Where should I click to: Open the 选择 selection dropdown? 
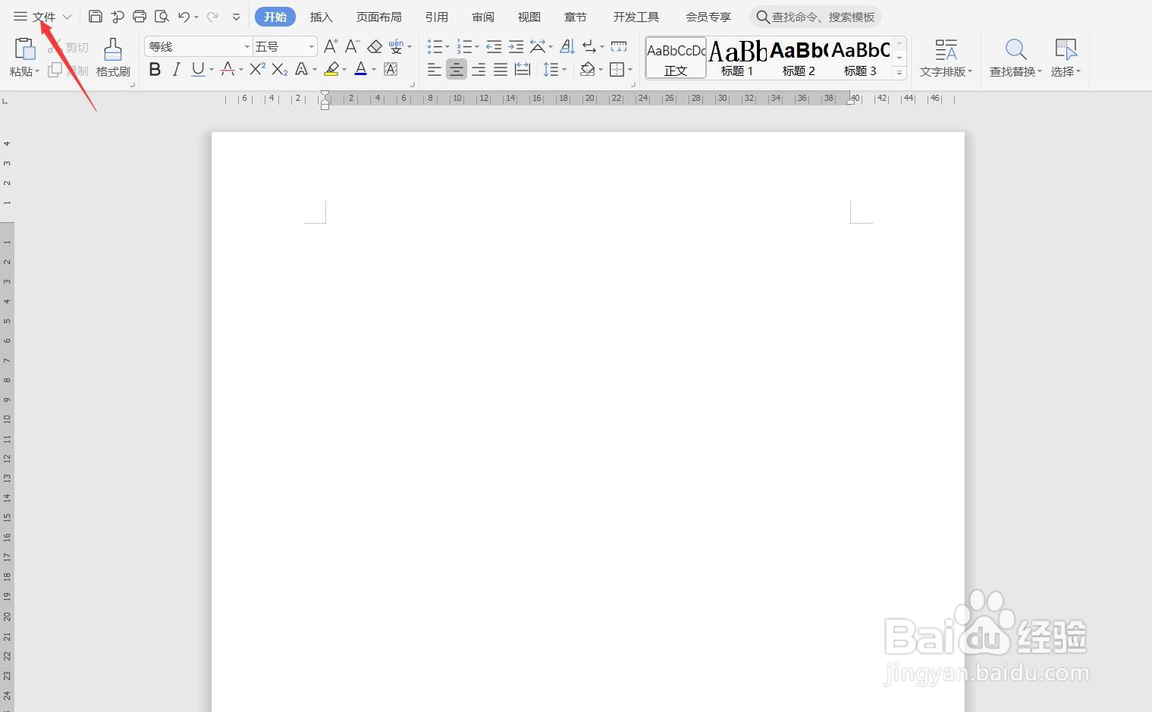(1066, 58)
